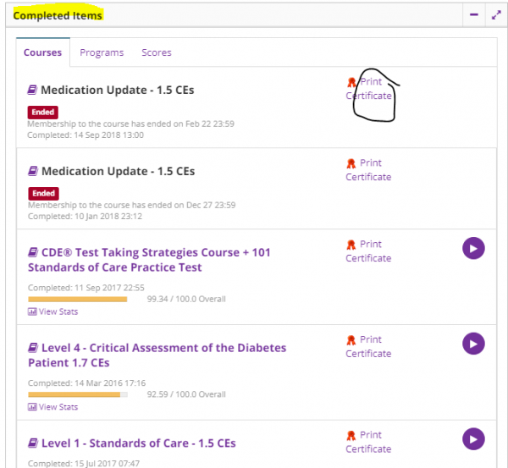Screen dimensions: 508x468
Task: Open the Scores tab
Action: pyautogui.click(x=157, y=52)
